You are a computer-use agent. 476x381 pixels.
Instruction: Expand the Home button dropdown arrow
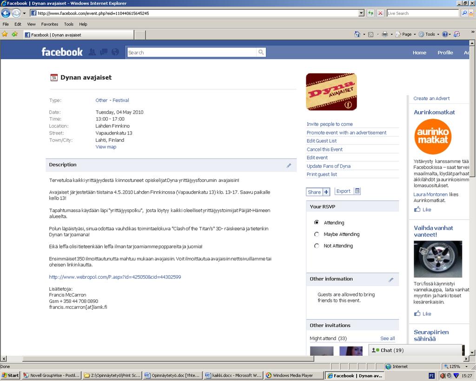click(364, 34)
